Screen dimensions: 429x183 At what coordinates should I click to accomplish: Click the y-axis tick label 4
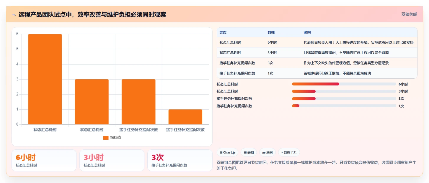pos(17,64)
